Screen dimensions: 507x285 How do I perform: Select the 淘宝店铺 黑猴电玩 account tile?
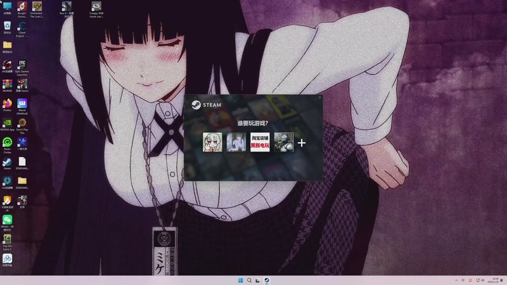point(260,142)
